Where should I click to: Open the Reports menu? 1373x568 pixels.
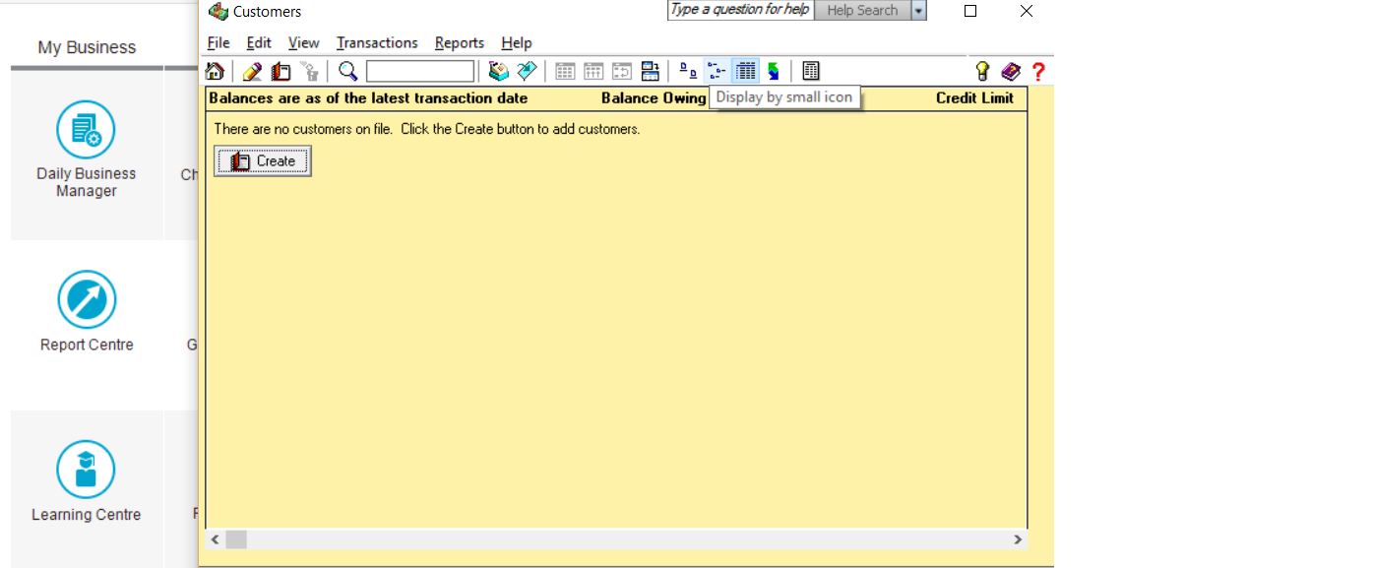coord(460,42)
